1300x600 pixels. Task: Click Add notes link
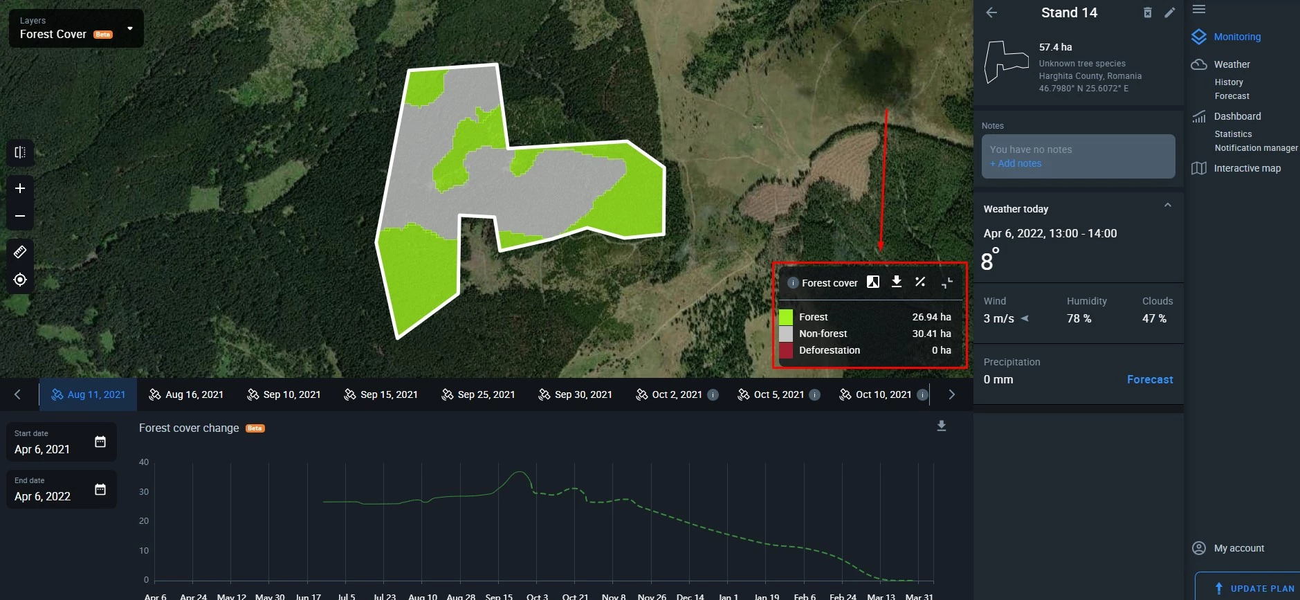click(1016, 163)
